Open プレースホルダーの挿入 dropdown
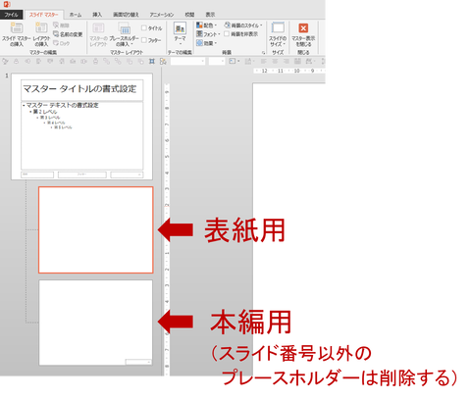 click(x=125, y=34)
